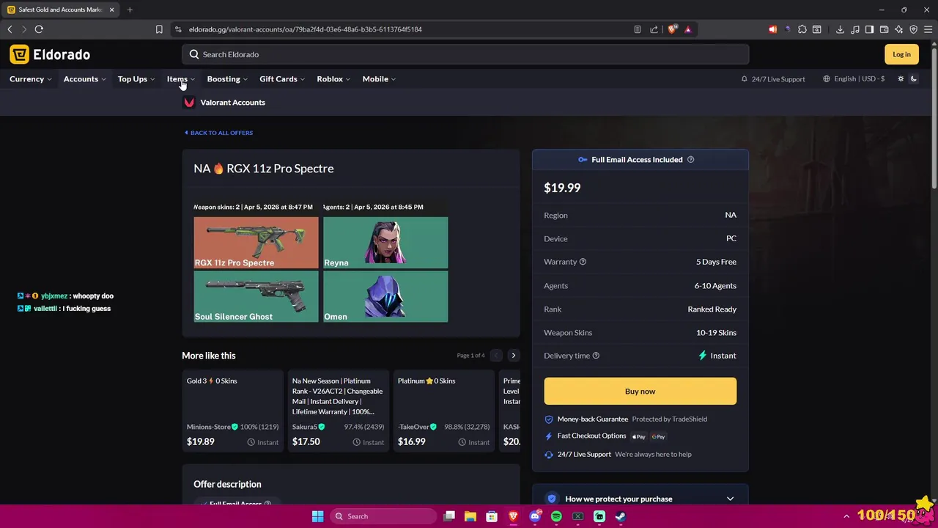This screenshot has height=528, width=938.
Task: Click the Windows taskbar search box
Action: click(x=382, y=516)
